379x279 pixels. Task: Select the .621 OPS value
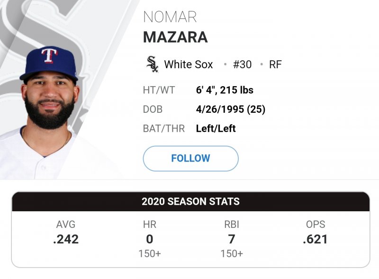[x=316, y=239]
